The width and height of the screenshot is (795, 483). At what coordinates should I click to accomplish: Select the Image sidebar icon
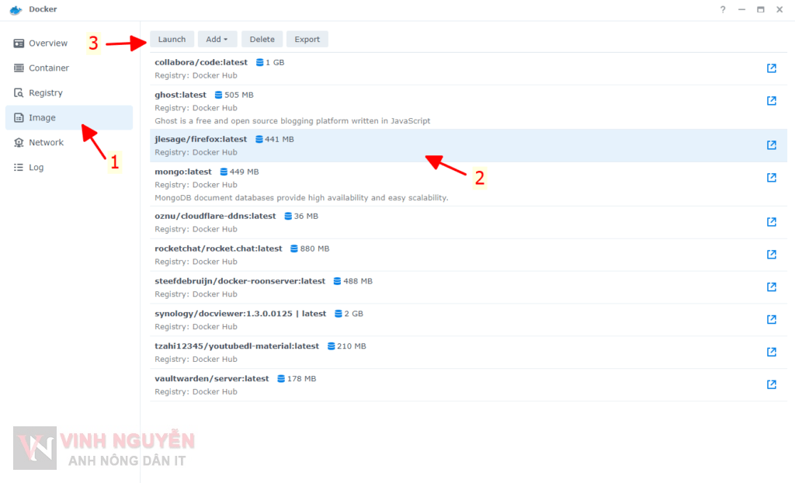[17, 117]
